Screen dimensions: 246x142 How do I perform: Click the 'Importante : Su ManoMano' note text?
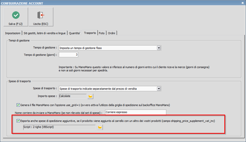pyautogui.click(x=134, y=69)
